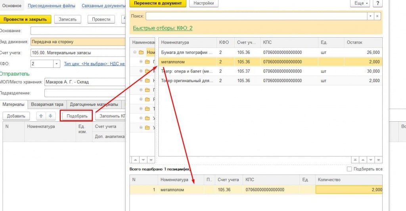The height and width of the screenshot is (211, 406).
Task: Click the move row up arrow icon
Action: pos(40,116)
